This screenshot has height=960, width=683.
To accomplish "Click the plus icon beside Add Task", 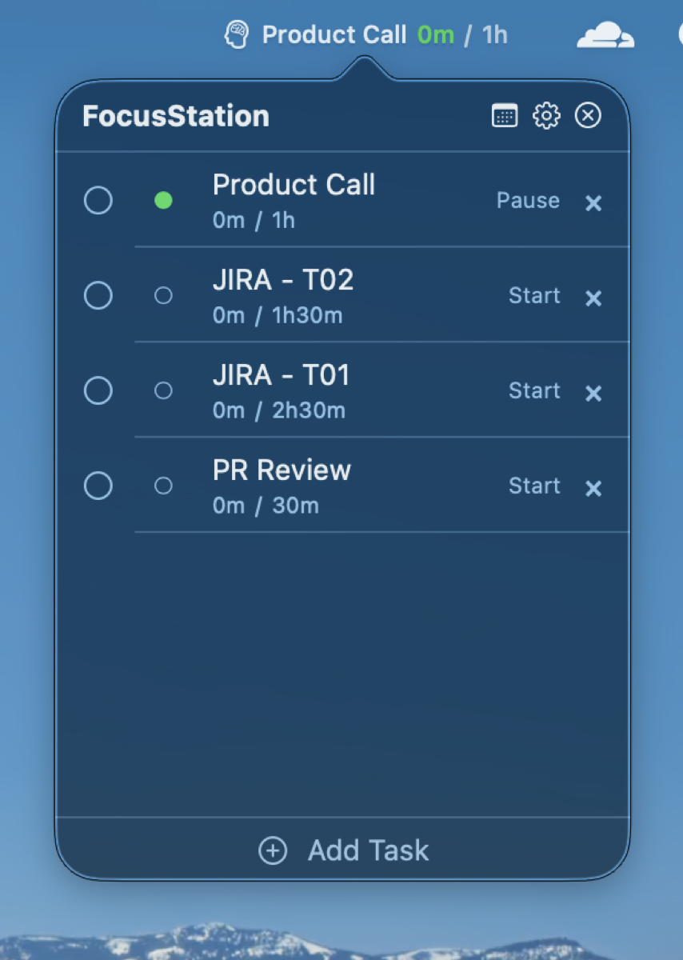I will 273,851.
